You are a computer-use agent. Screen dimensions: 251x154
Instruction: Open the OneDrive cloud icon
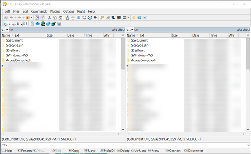pos(38,24)
